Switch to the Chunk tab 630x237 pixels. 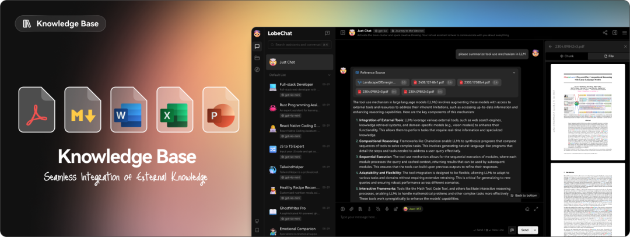566,56
